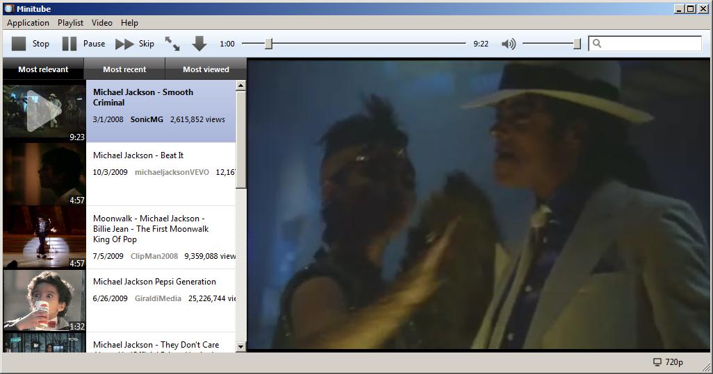This screenshot has height=374, width=713.
Task: Click the GiraldiMedia uploader name
Action: (158, 298)
